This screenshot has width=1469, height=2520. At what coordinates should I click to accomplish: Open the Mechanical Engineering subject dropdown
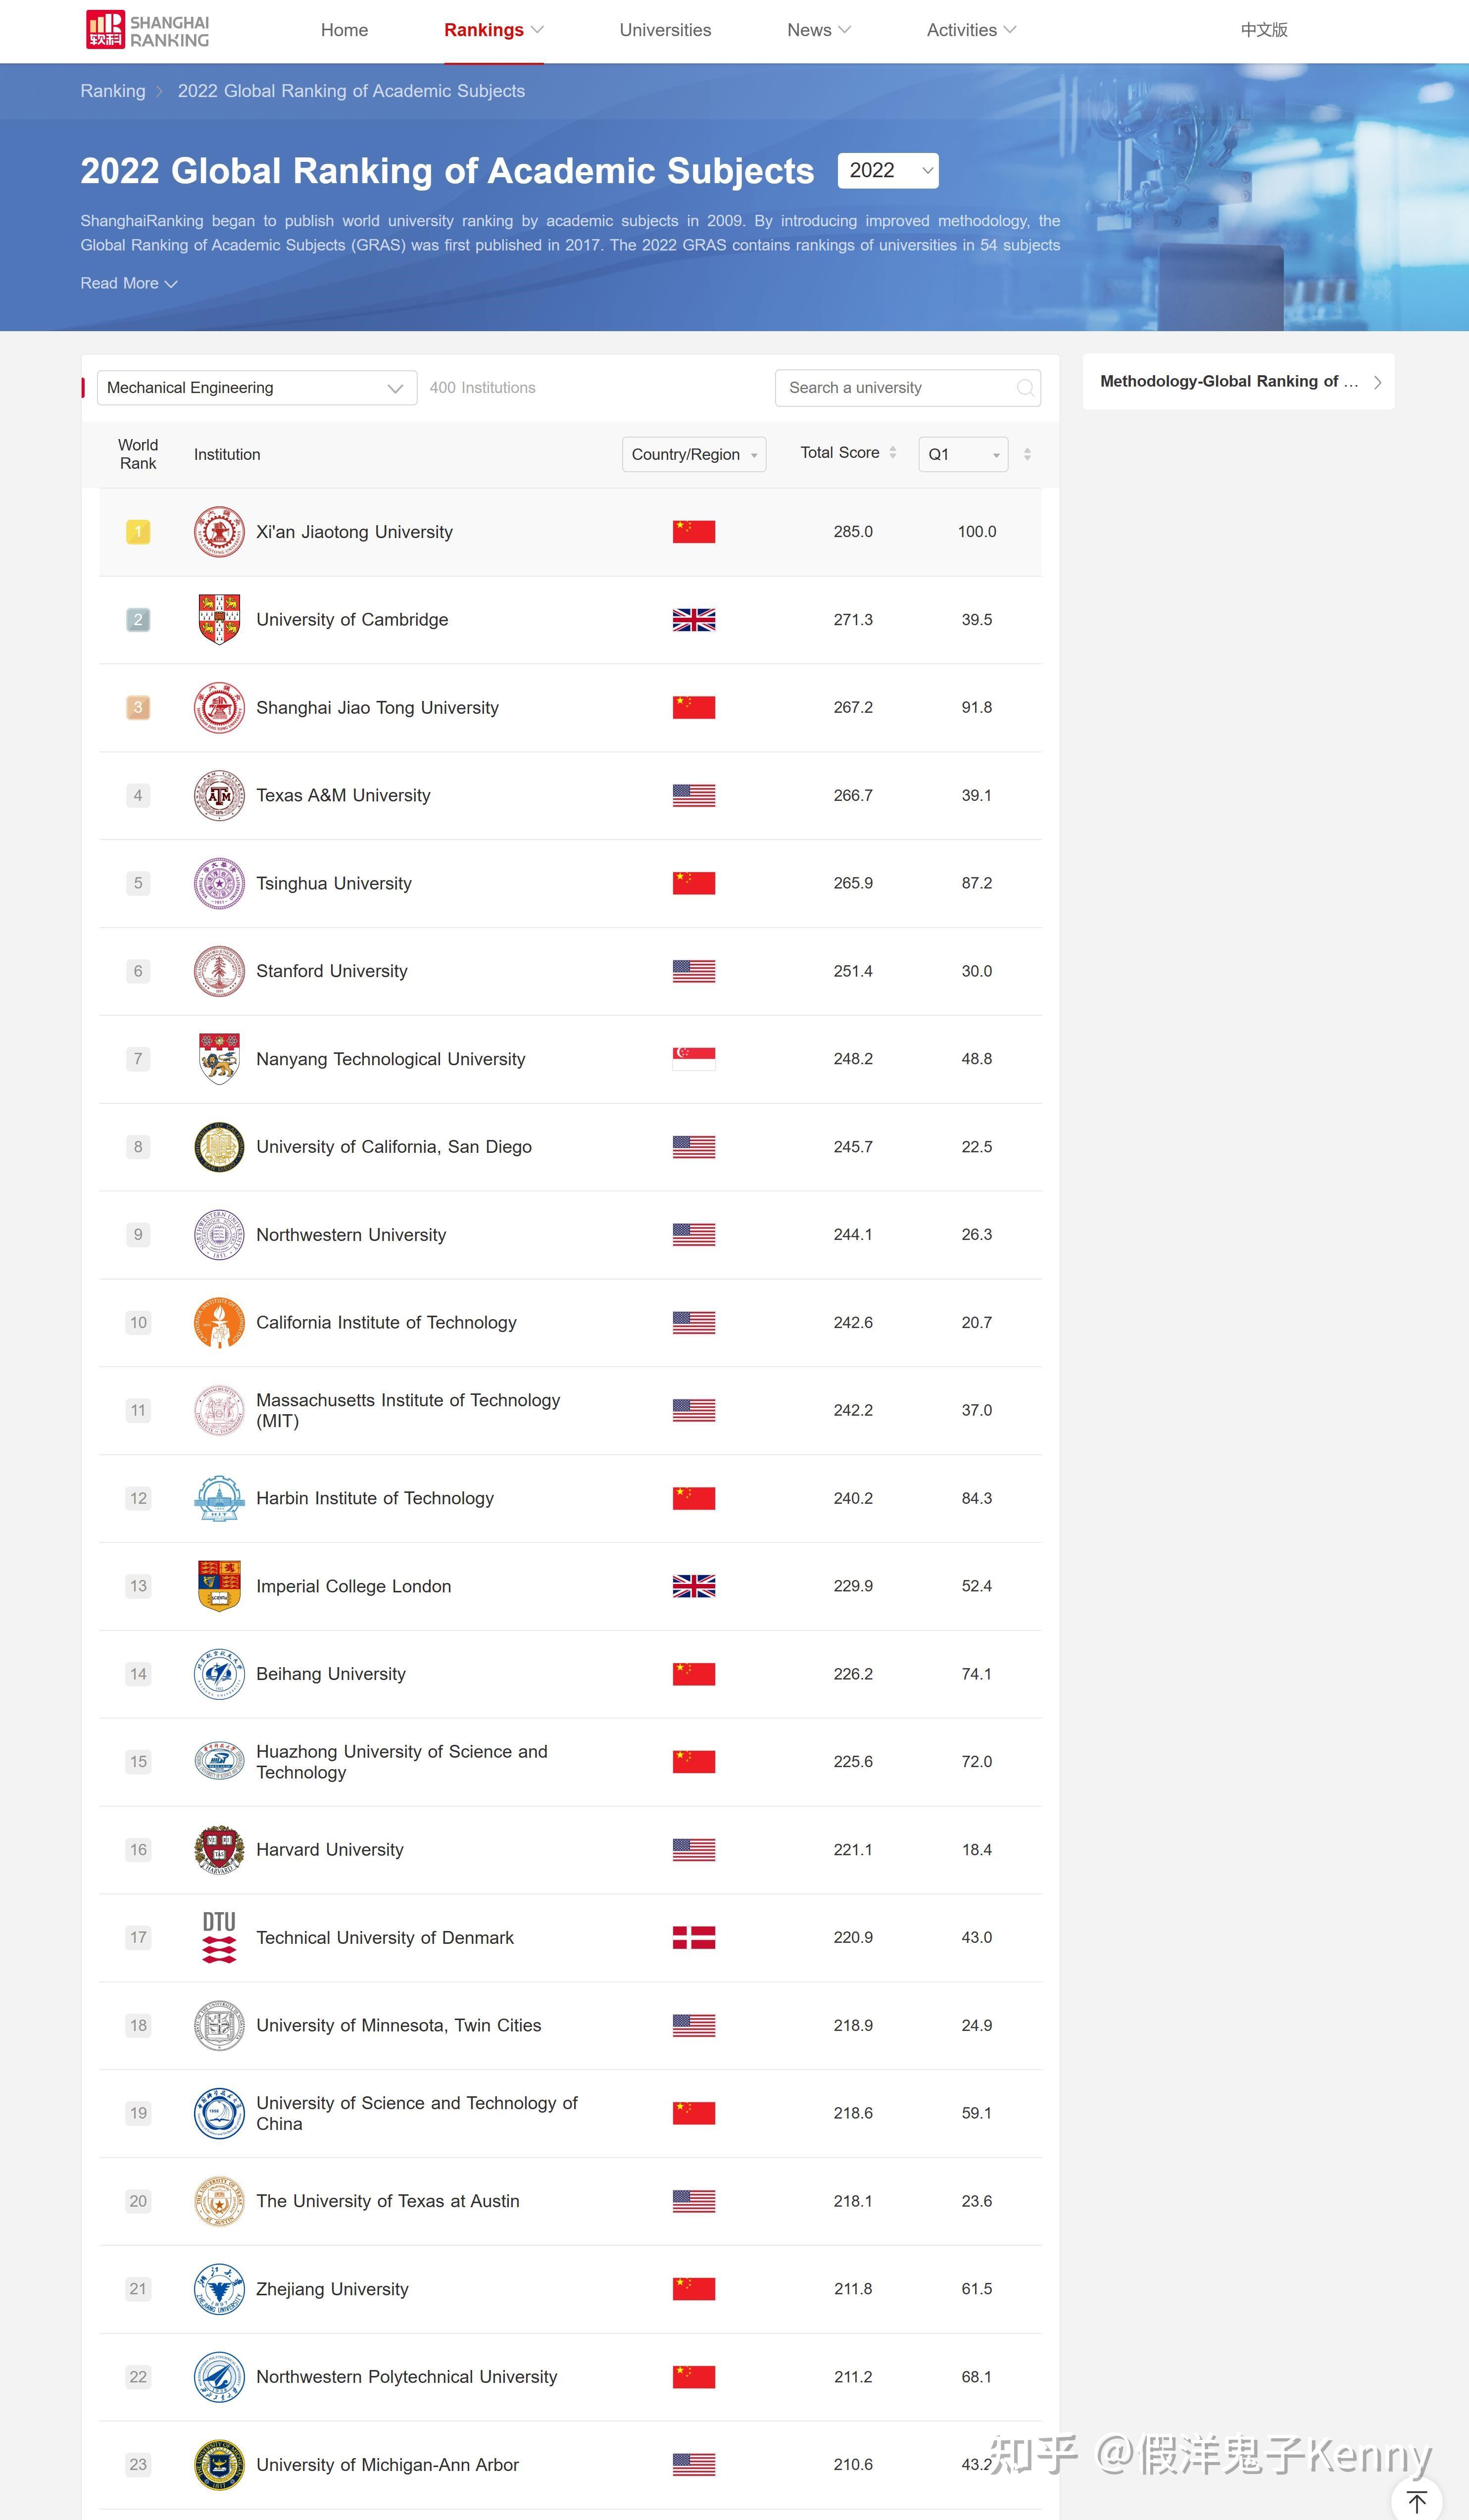pos(256,388)
